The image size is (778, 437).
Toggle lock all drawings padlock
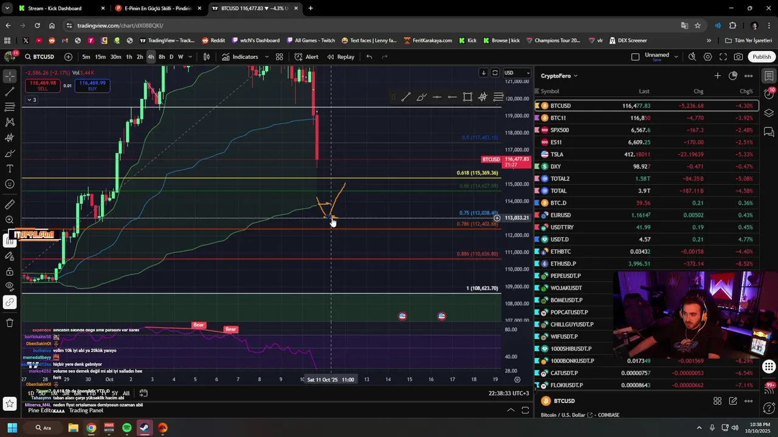10,271
